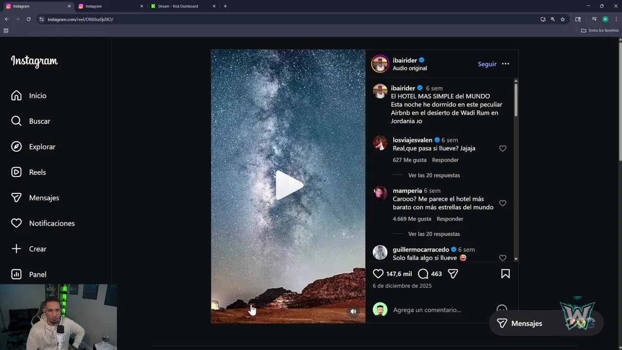622x350 pixels.
Task: Click the comments scrollbar thumb
Action: click(516, 100)
